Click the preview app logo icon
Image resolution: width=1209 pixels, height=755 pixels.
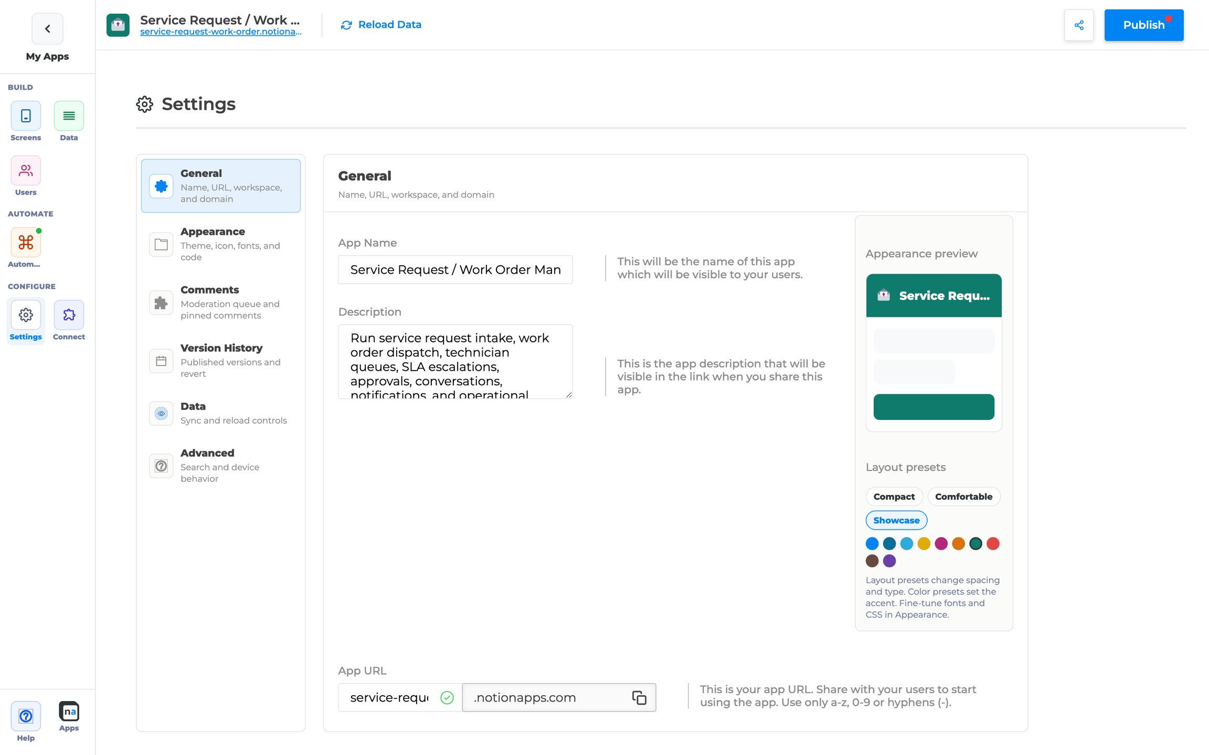click(884, 295)
